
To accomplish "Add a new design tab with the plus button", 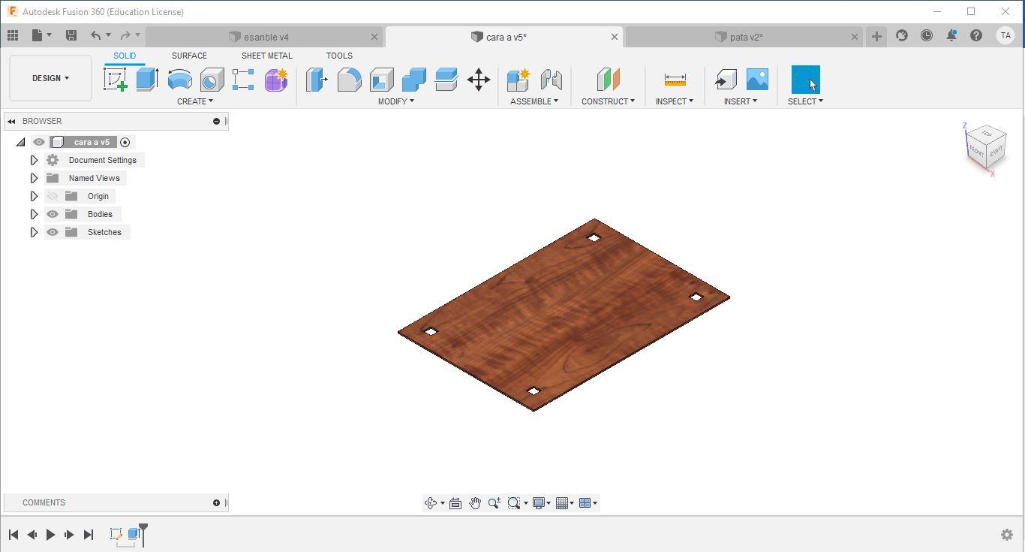I will tap(876, 36).
